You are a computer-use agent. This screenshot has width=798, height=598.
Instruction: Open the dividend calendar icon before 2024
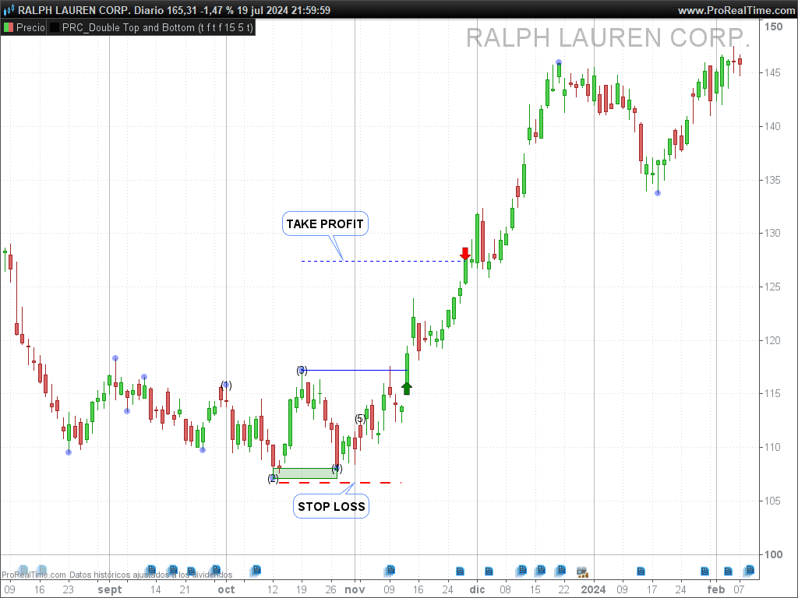(x=583, y=572)
